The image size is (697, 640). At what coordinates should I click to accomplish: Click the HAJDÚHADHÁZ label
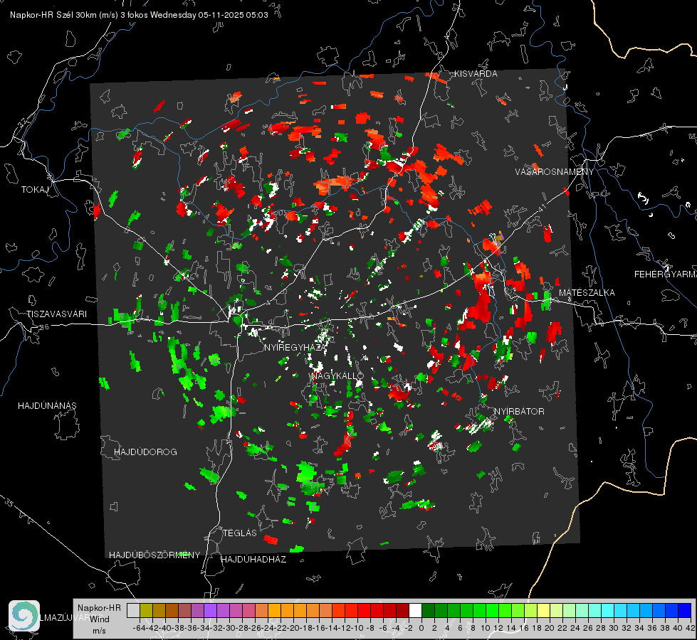(x=253, y=560)
